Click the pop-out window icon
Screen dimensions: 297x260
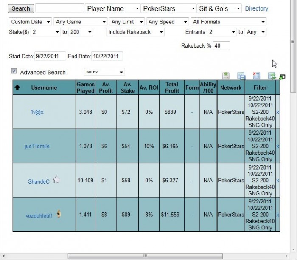coord(282,77)
